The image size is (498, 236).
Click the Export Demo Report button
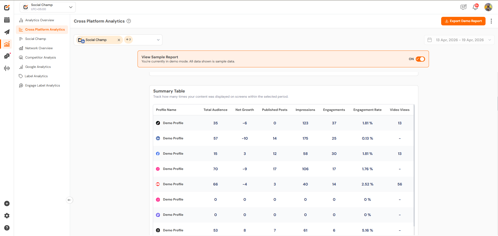tap(463, 21)
